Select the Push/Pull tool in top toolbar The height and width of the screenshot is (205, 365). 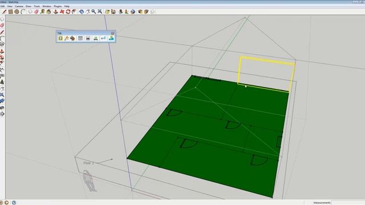tap(56, 11)
